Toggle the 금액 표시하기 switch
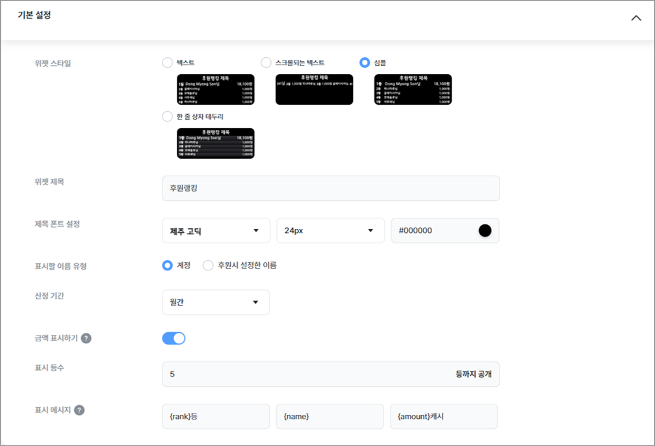Image resolution: width=655 pixels, height=446 pixels. coord(173,338)
